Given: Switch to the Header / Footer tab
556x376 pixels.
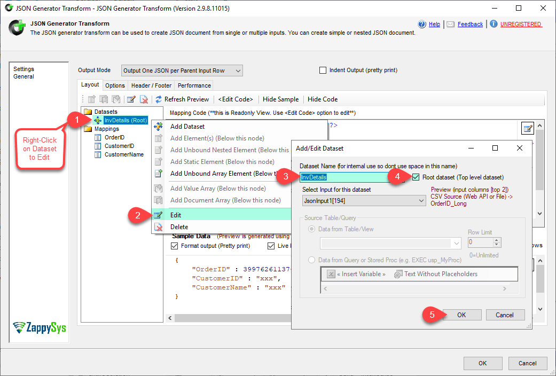Looking at the screenshot, I should [x=151, y=84].
